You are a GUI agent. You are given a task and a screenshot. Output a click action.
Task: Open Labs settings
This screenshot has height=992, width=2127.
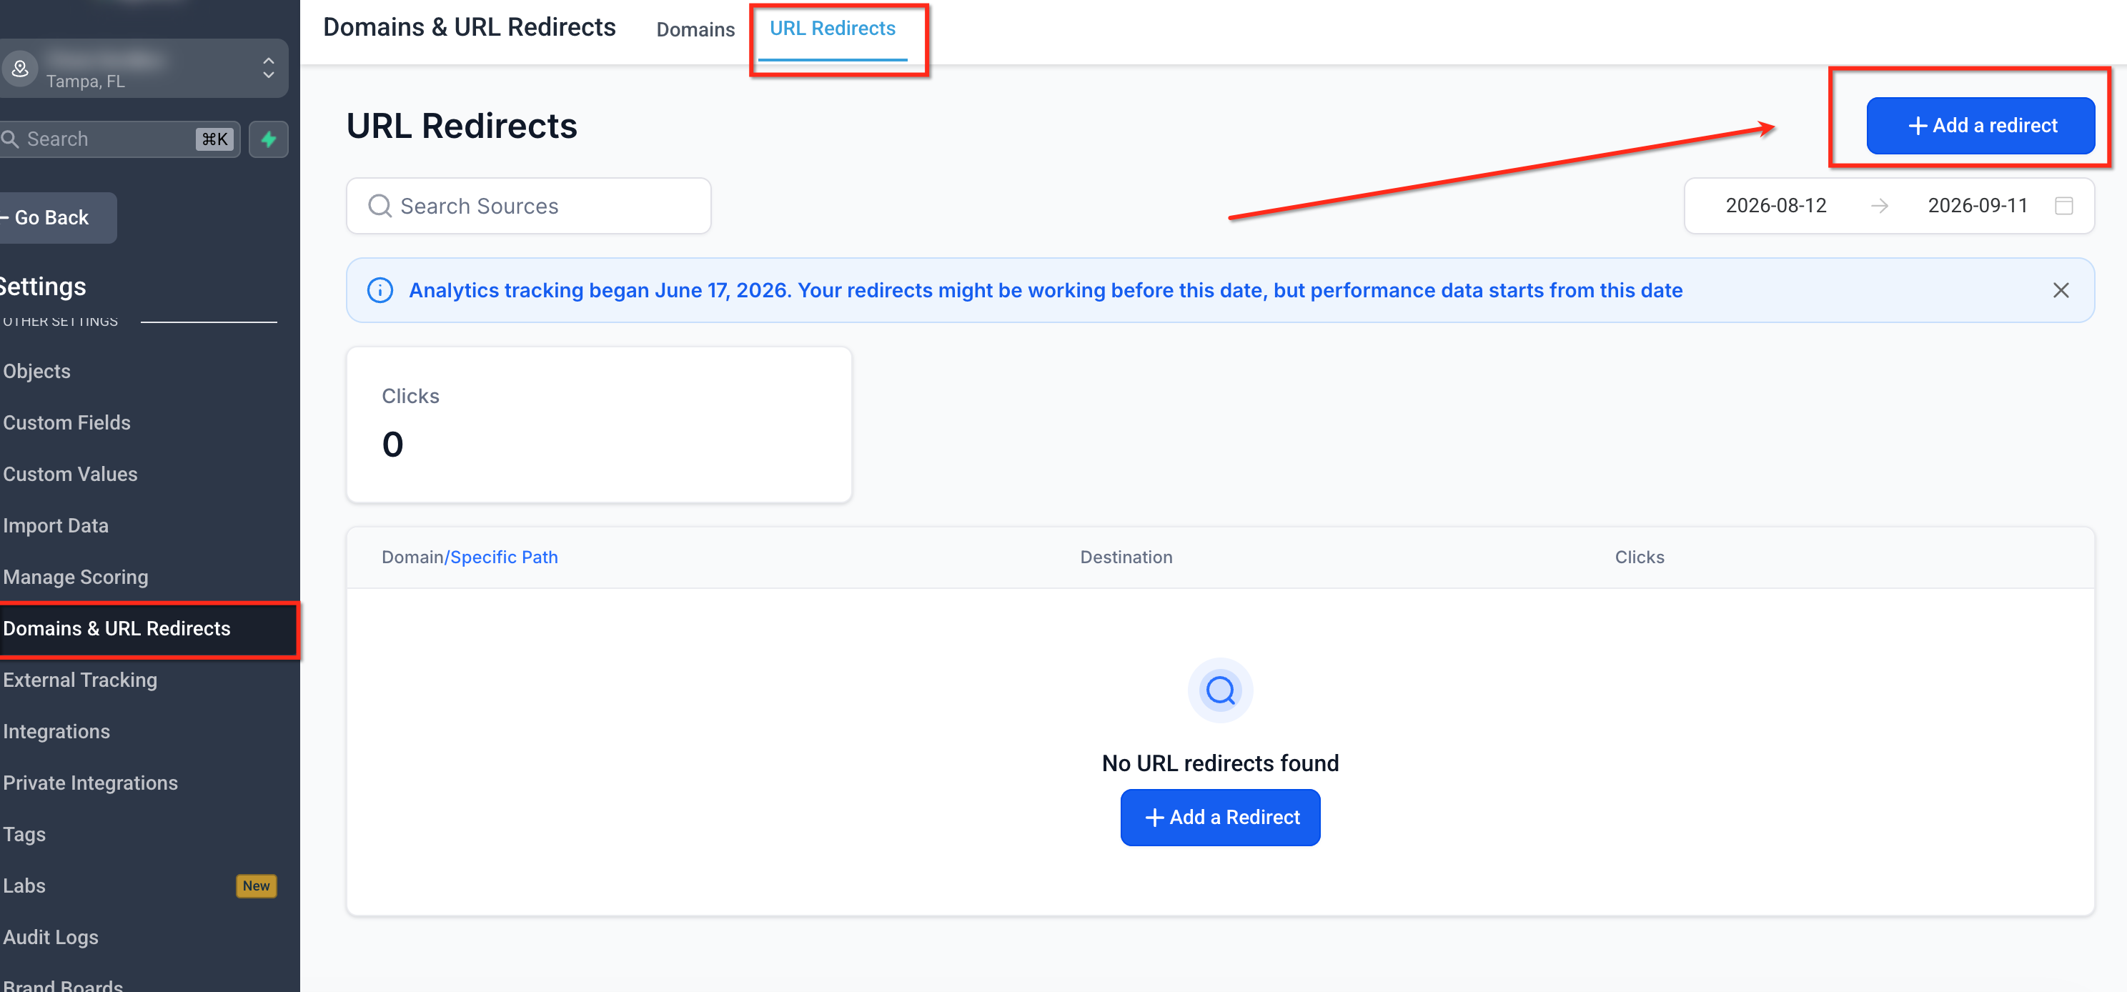[x=25, y=886]
